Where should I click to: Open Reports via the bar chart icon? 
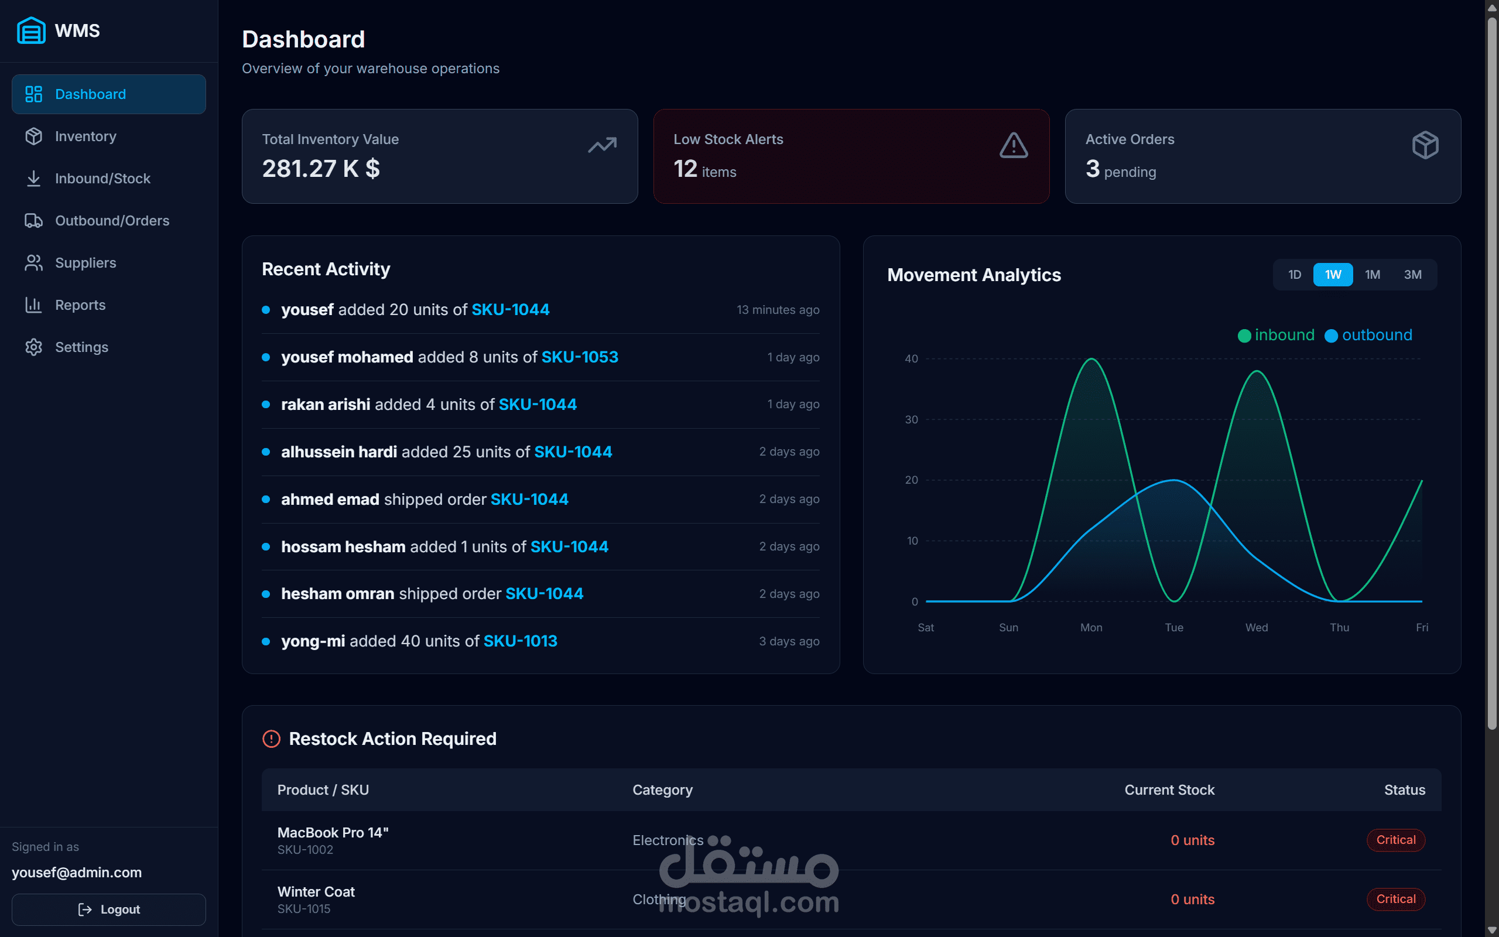(33, 305)
